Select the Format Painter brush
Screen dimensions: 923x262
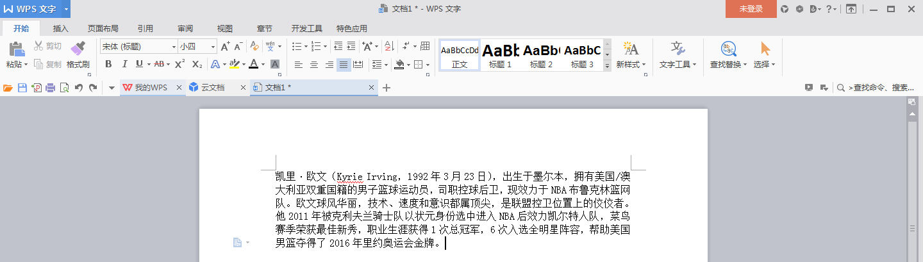pos(78,49)
